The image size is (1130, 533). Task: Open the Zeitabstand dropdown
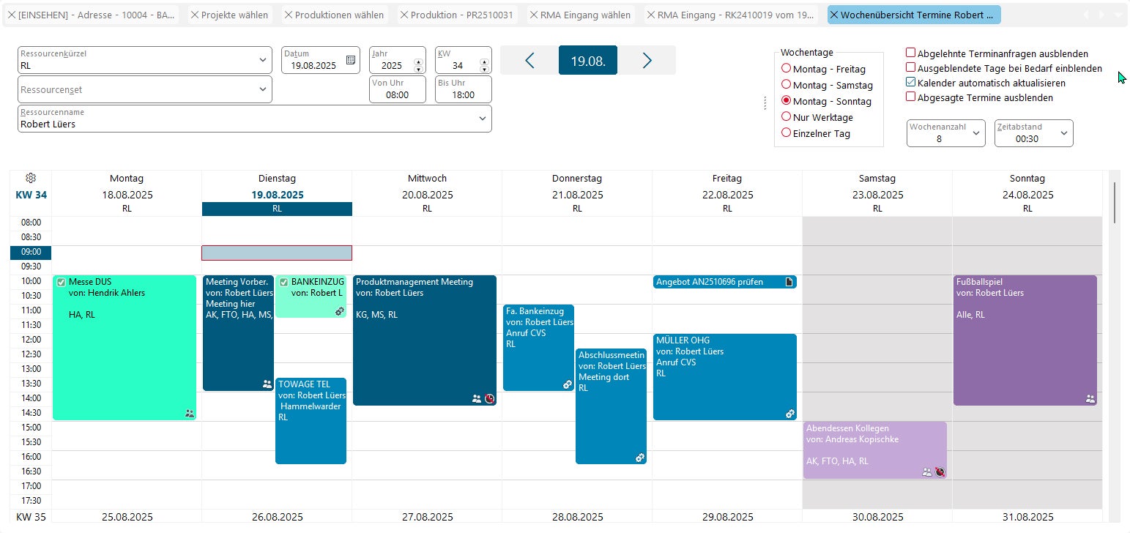pyautogui.click(x=1064, y=133)
